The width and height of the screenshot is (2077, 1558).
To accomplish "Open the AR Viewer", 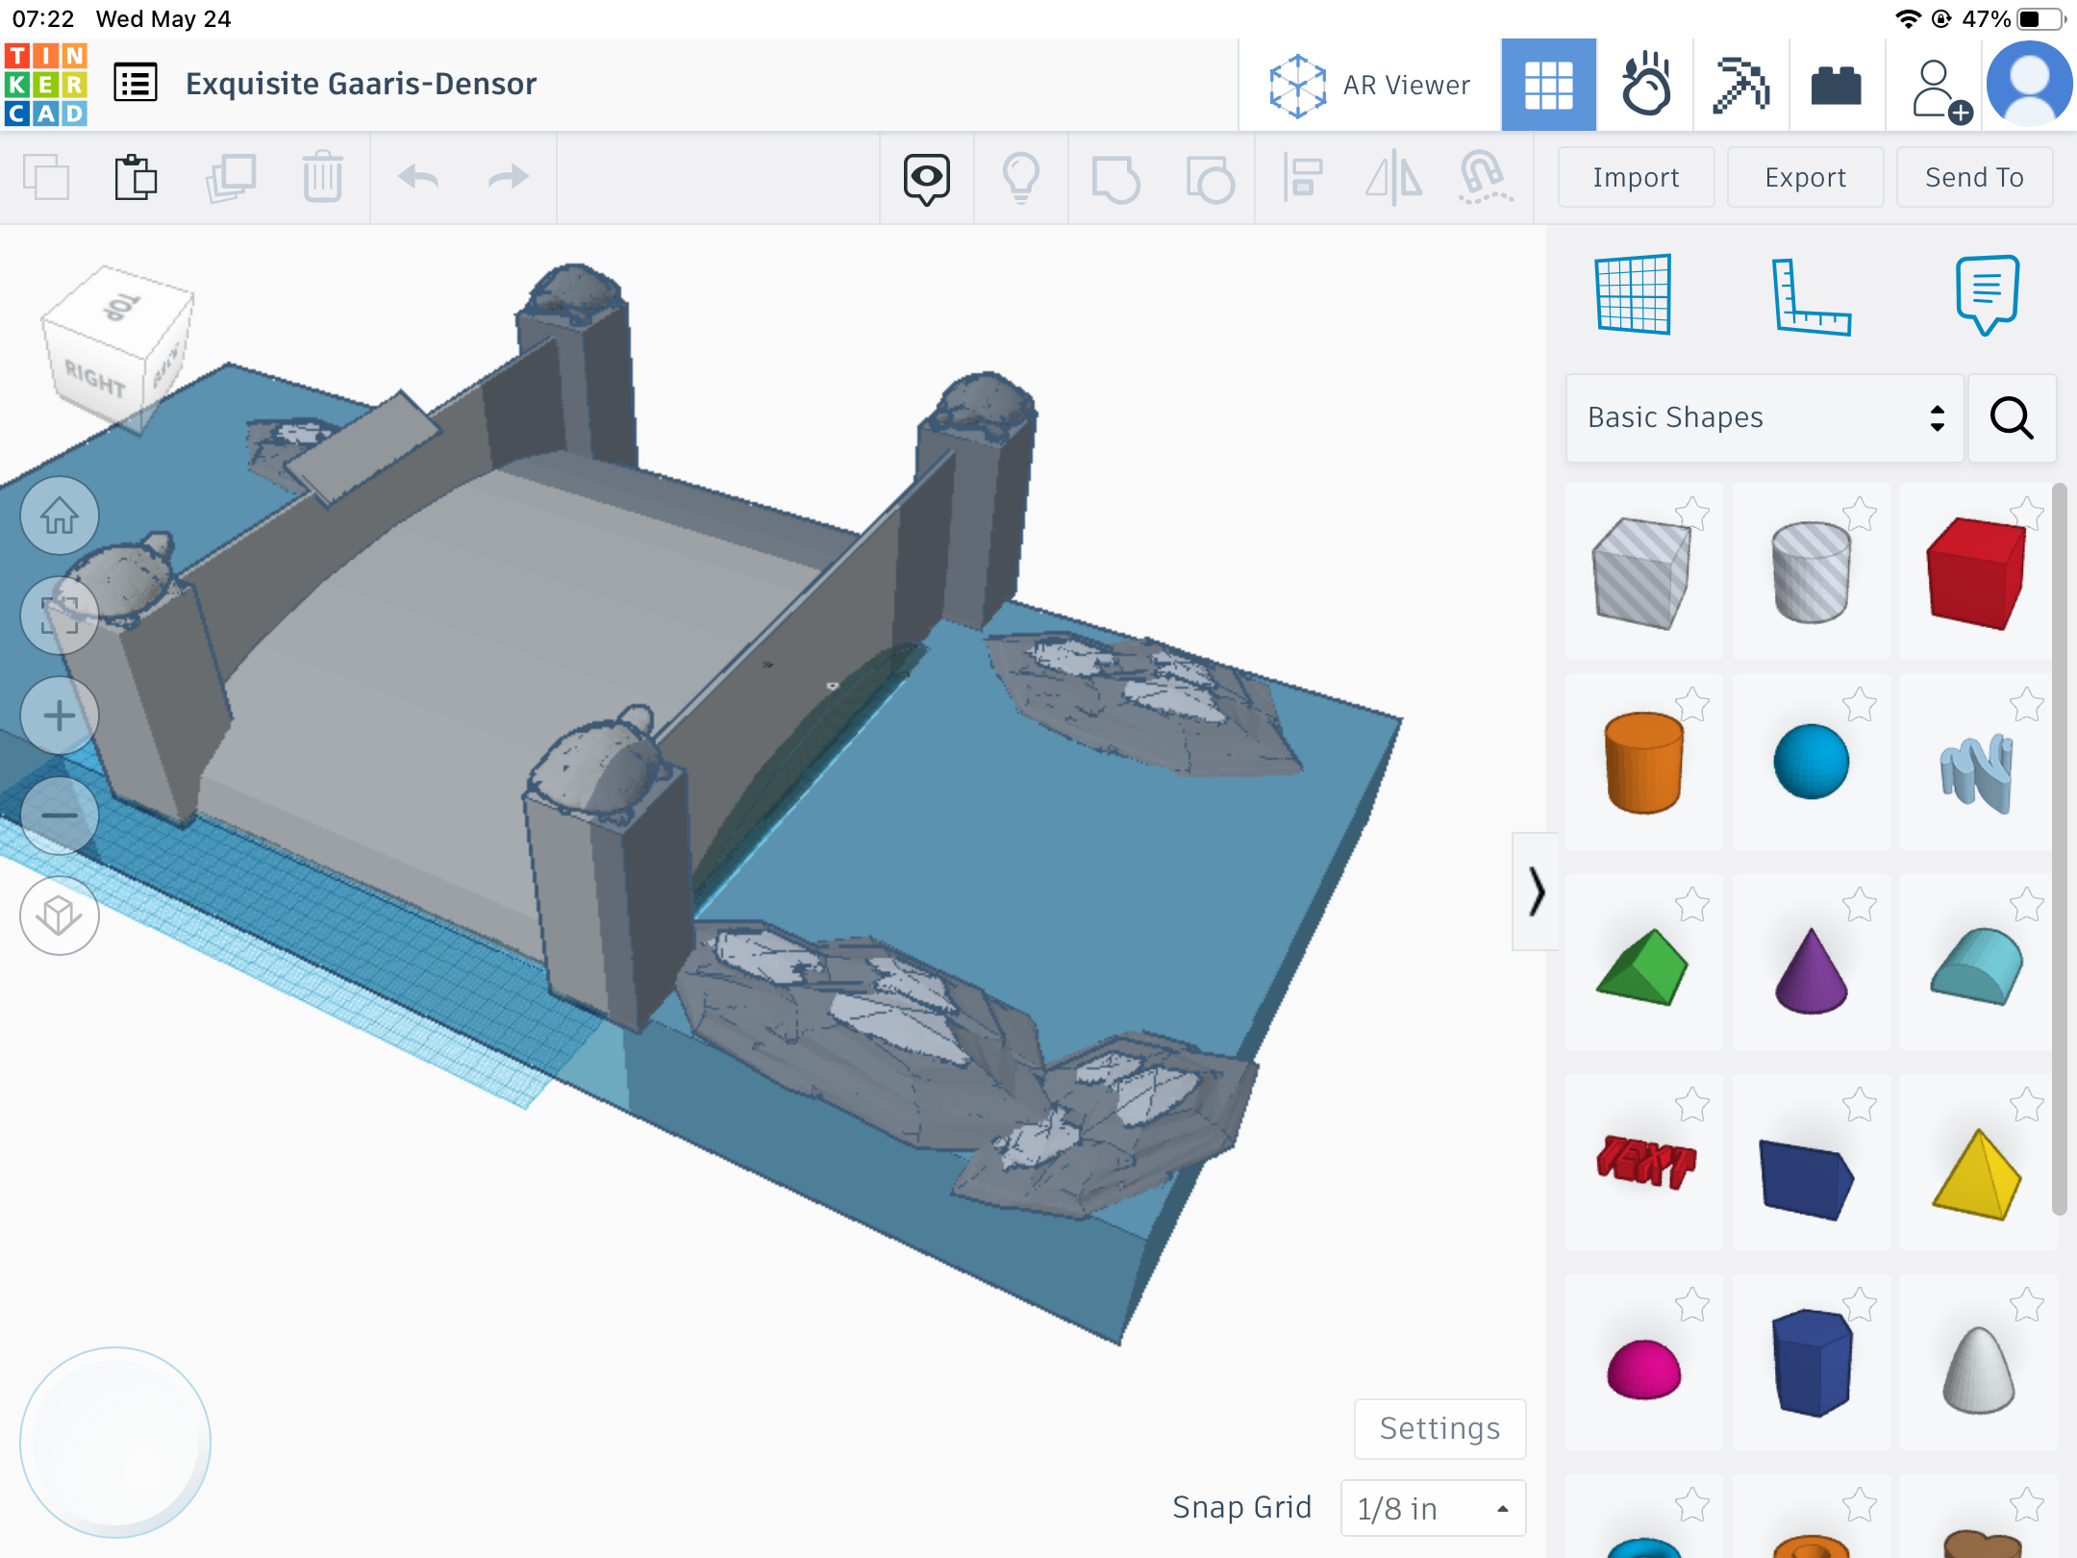I will [x=1369, y=85].
